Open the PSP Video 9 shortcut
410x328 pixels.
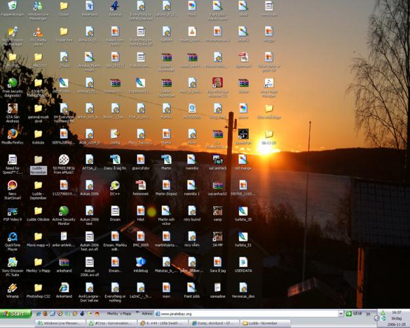pyautogui.click(x=12, y=211)
